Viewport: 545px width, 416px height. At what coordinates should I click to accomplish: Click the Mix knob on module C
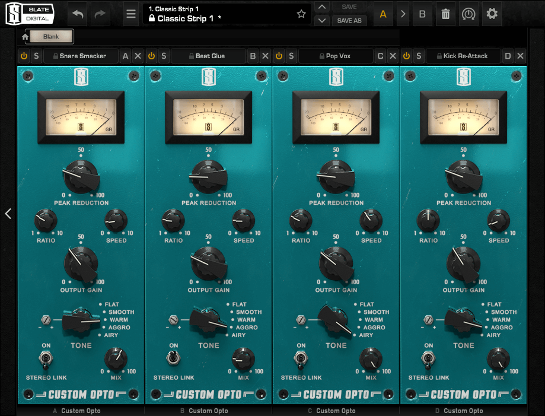371,359
